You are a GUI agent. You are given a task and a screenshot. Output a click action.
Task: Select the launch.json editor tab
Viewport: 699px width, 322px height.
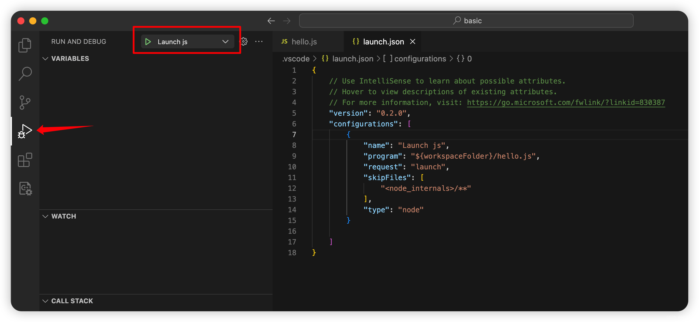pos(382,41)
